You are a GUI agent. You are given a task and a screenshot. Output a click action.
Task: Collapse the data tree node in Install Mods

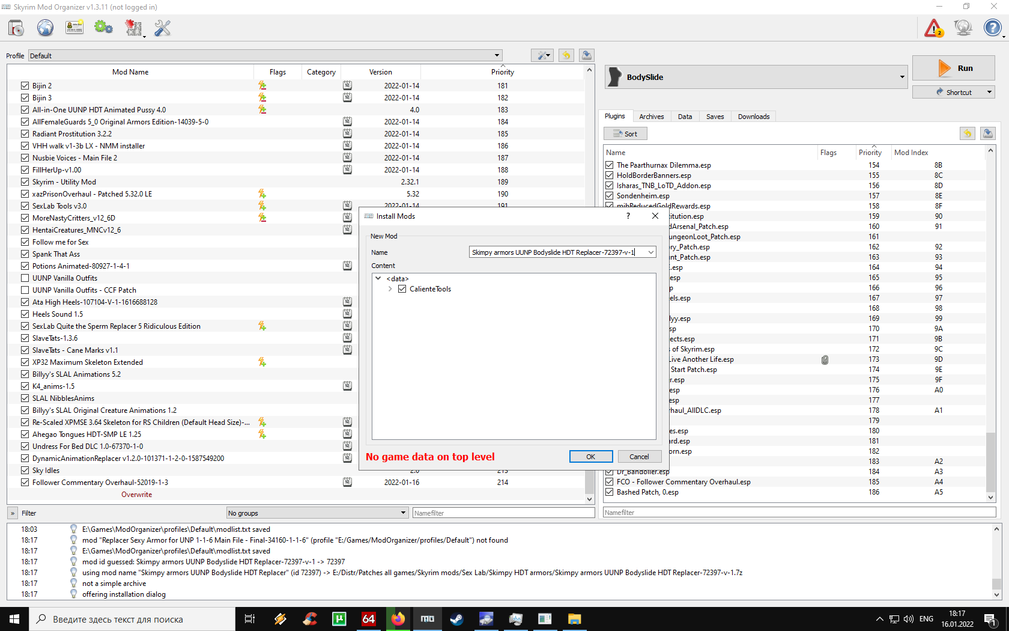[378, 278]
